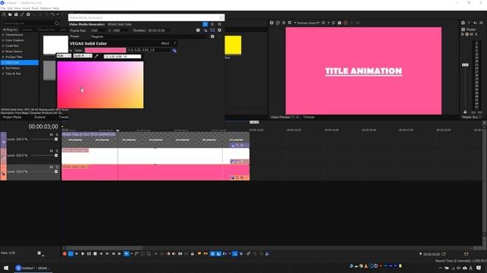The width and height of the screenshot is (487, 273).
Task: Open Project Properties gear in top toolbar
Action: pos(28,14)
